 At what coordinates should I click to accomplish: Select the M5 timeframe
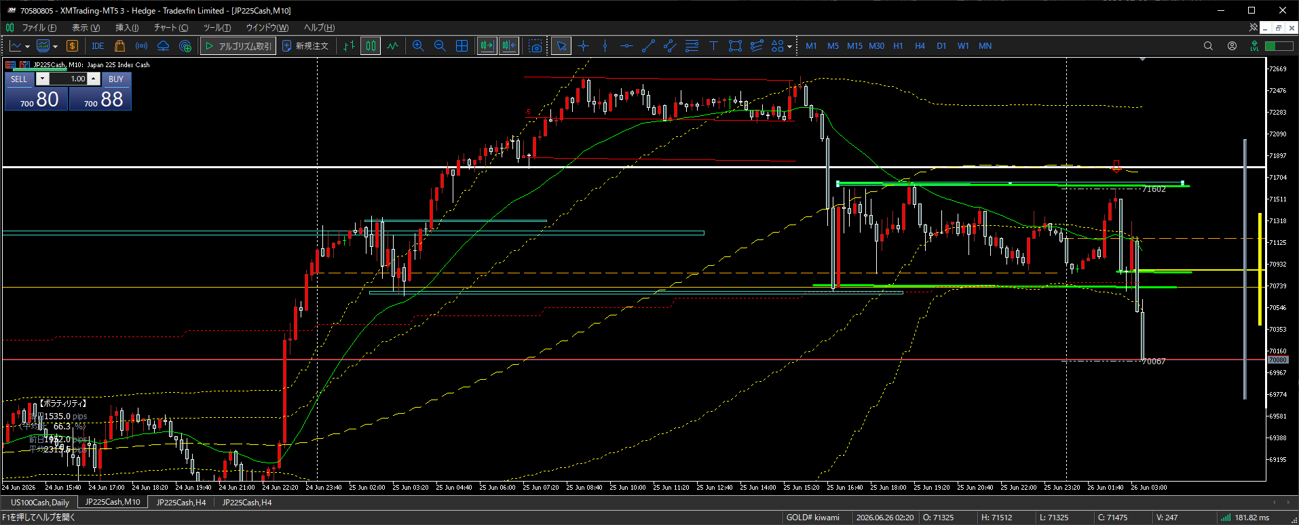coord(833,46)
